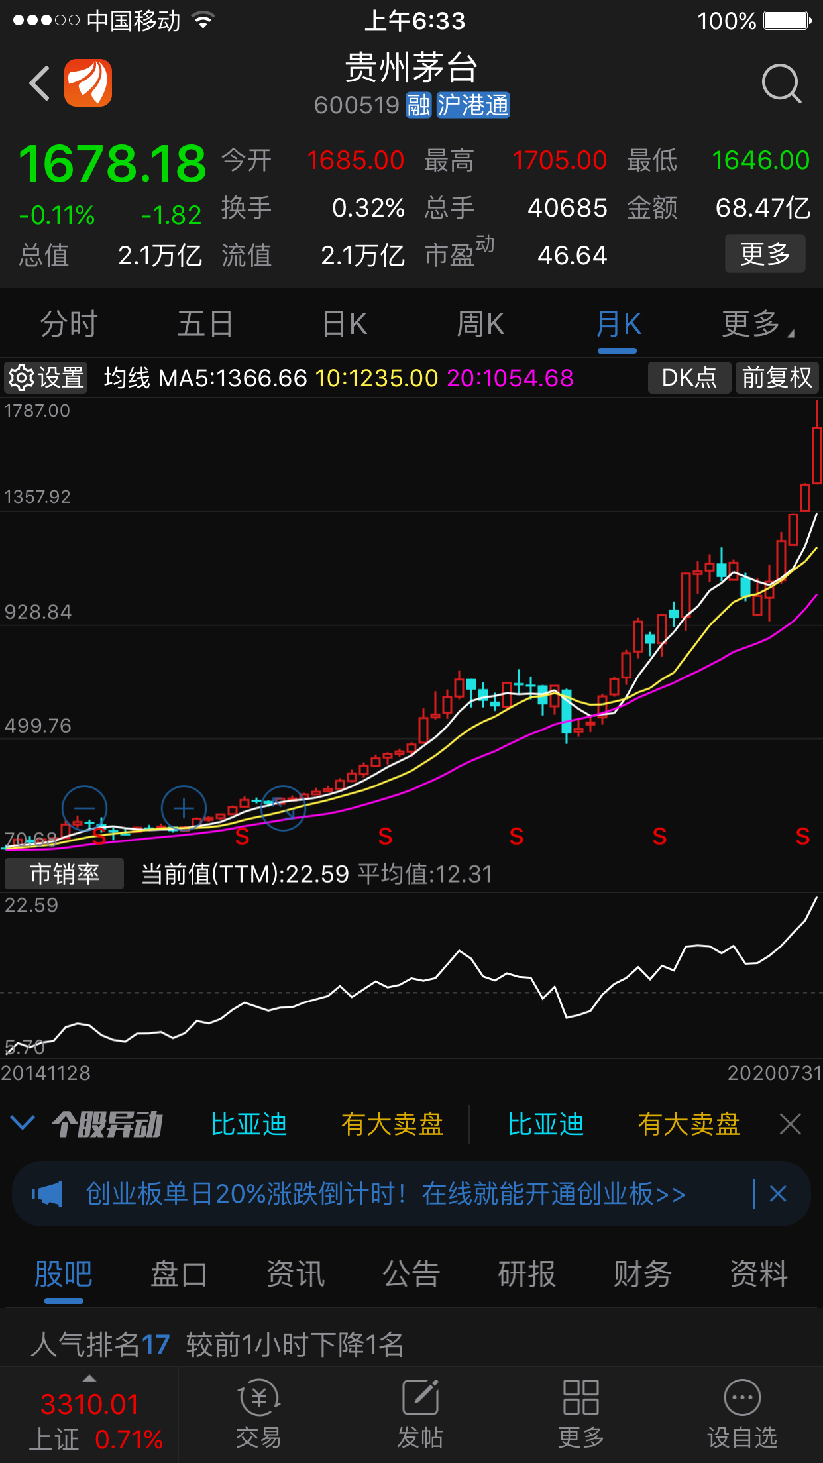Image resolution: width=823 pixels, height=1463 pixels.
Task: Toggle 前复权 price adjustment mode
Action: pyautogui.click(x=777, y=378)
